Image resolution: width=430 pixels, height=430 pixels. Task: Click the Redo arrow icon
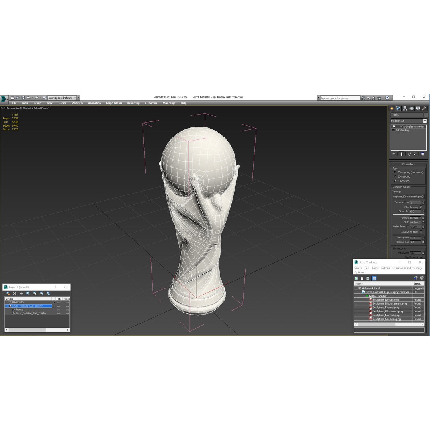[37, 98]
